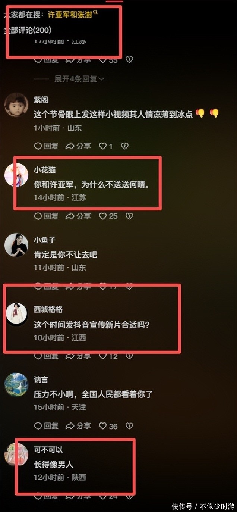Open 小鱼子's profile picture
Screen dimensions: 237x512
tap(16, 245)
